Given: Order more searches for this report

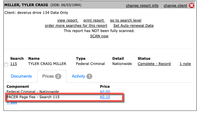Looking at the screenshot, I should coord(76,26).
